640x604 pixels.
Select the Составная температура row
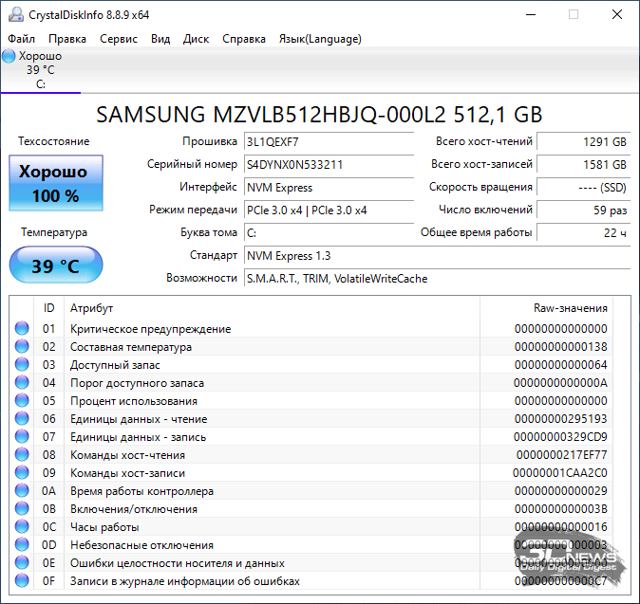click(x=311, y=346)
